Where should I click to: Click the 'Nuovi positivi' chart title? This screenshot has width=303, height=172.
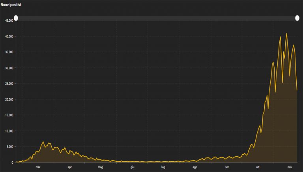pyautogui.click(x=11, y=5)
